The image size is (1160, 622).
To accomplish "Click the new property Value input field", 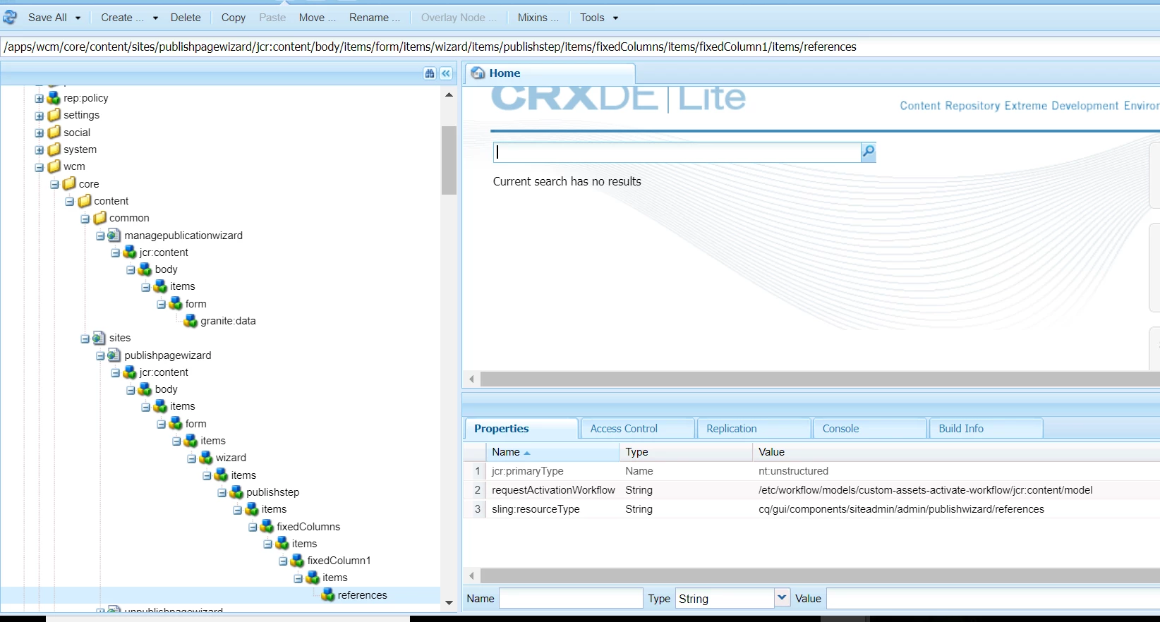I will coord(993,599).
